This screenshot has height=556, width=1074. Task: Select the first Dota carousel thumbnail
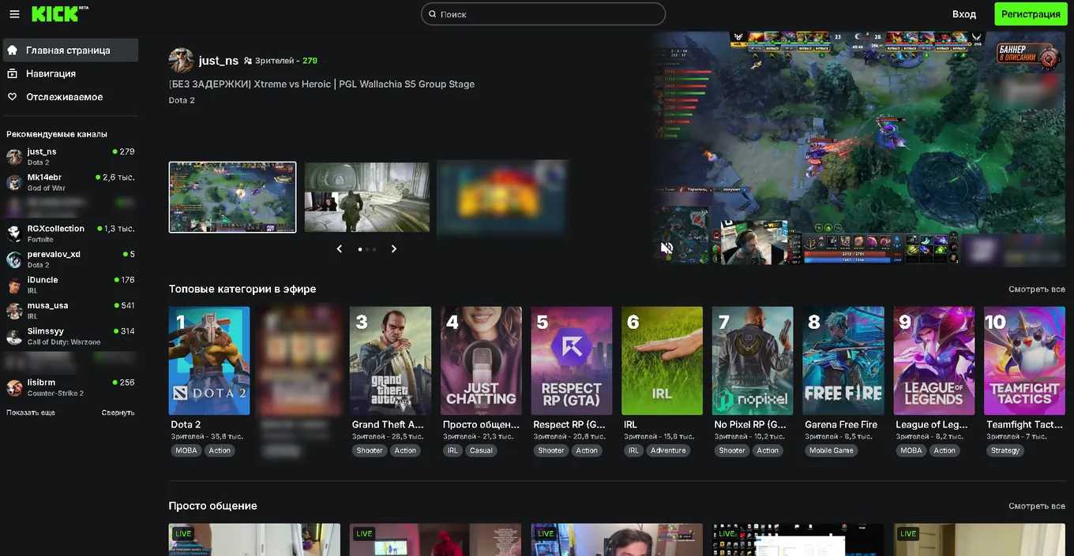point(232,197)
